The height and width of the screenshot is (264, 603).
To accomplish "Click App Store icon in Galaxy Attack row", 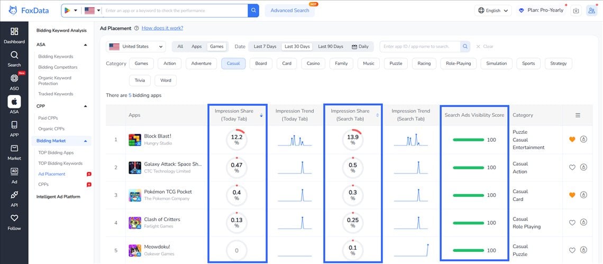I will click(x=583, y=167).
